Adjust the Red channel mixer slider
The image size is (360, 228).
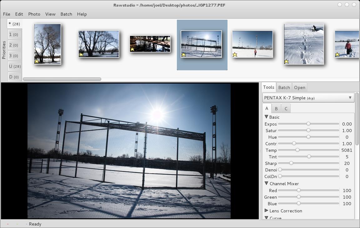tap(308, 191)
